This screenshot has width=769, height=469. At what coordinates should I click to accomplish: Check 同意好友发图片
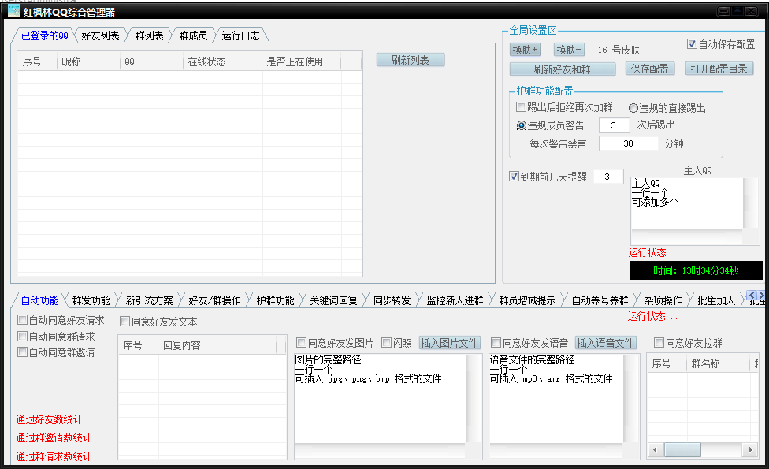pyautogui.click(x=302, y=342)
